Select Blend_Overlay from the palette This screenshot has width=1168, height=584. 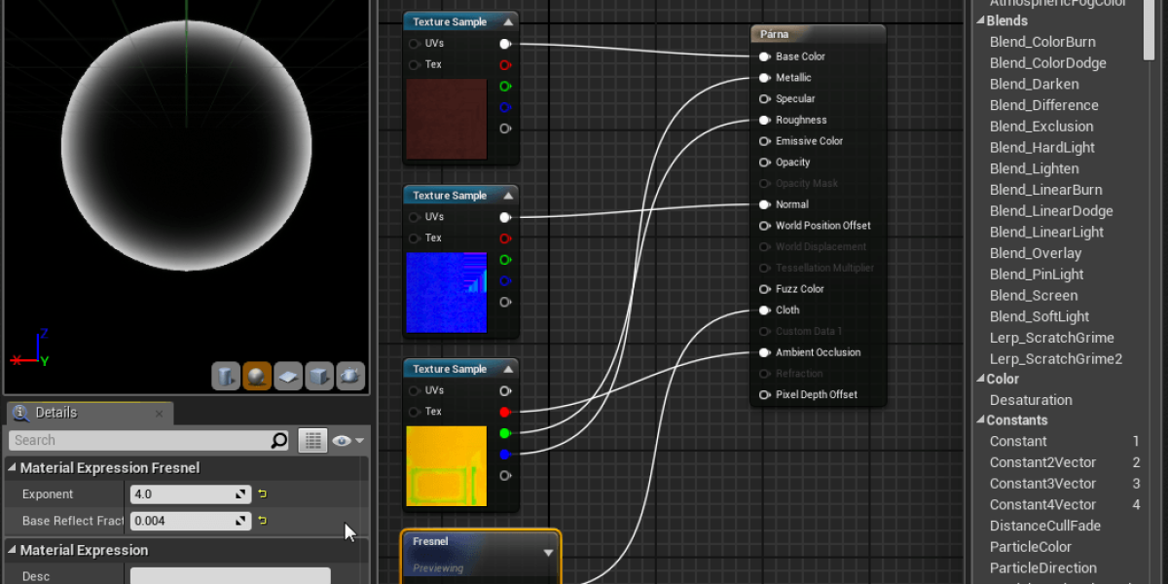(x=1035, y=253)
